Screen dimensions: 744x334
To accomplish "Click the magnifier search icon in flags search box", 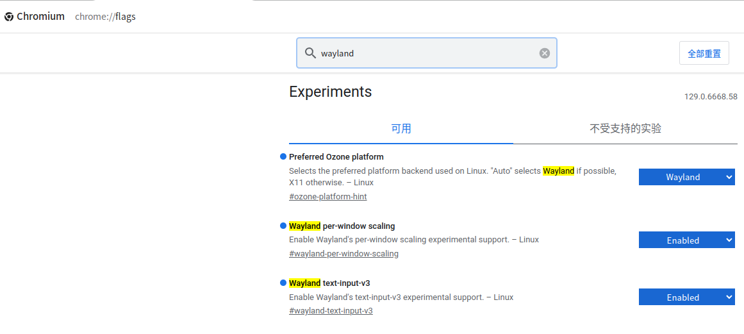I will (x=310, y=53).
